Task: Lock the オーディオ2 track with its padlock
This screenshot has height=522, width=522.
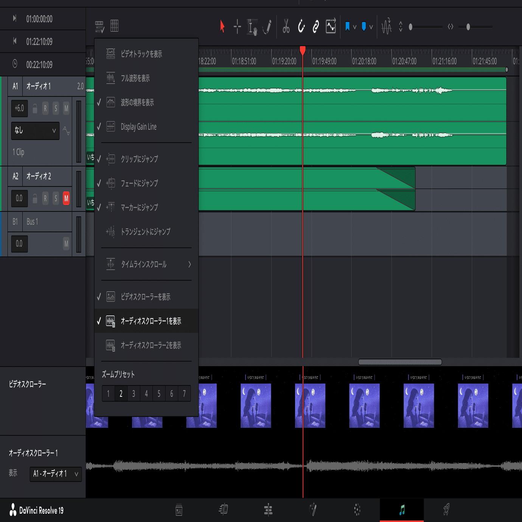Action: tap(35, 199)
